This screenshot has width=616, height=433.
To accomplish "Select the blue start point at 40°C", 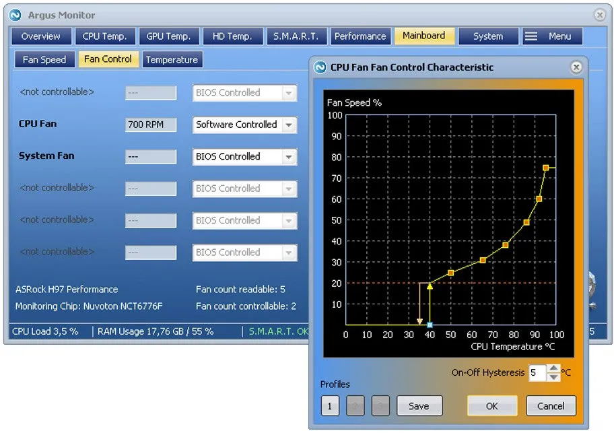I will (x=430, y=325).
